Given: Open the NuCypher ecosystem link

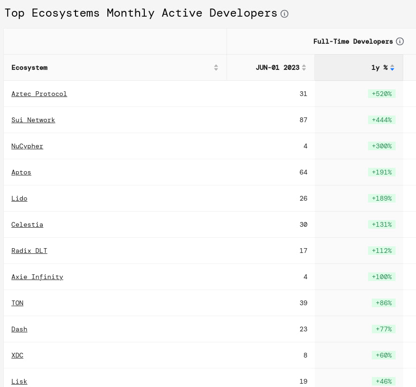Looking at the screenshot, I should pyautogui.click(x=27, y=146).
